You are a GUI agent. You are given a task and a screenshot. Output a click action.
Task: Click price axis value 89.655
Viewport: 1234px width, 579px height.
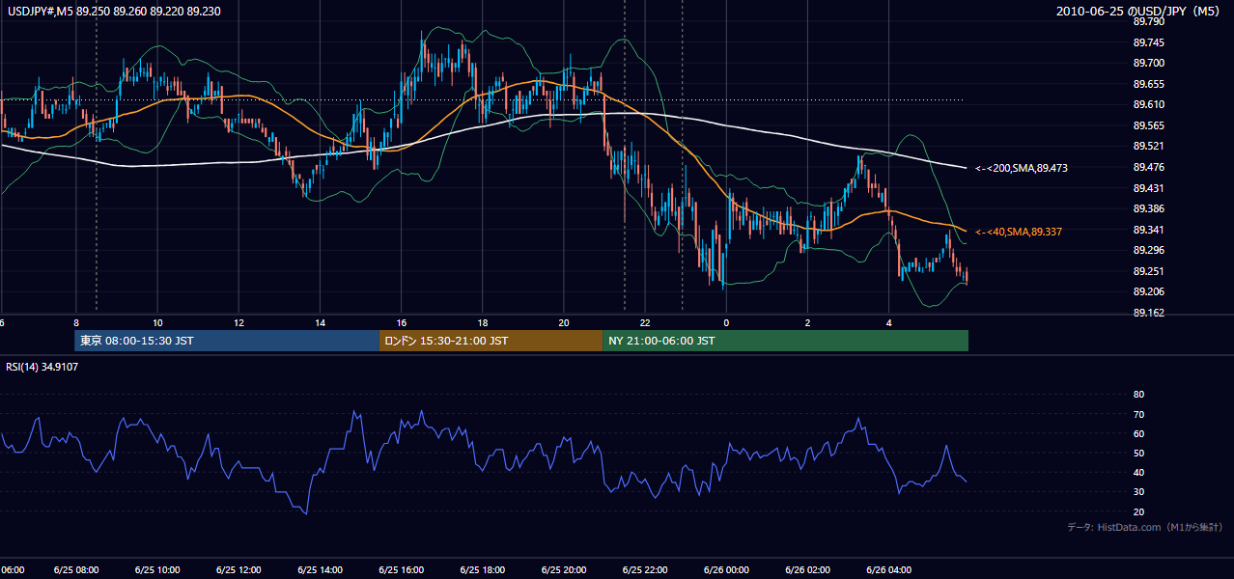1148,84
